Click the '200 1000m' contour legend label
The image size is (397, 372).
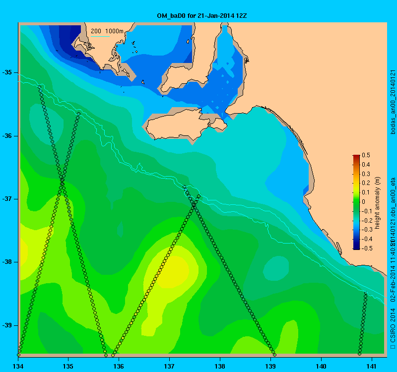pyautogui.click(x=107, y=31)
